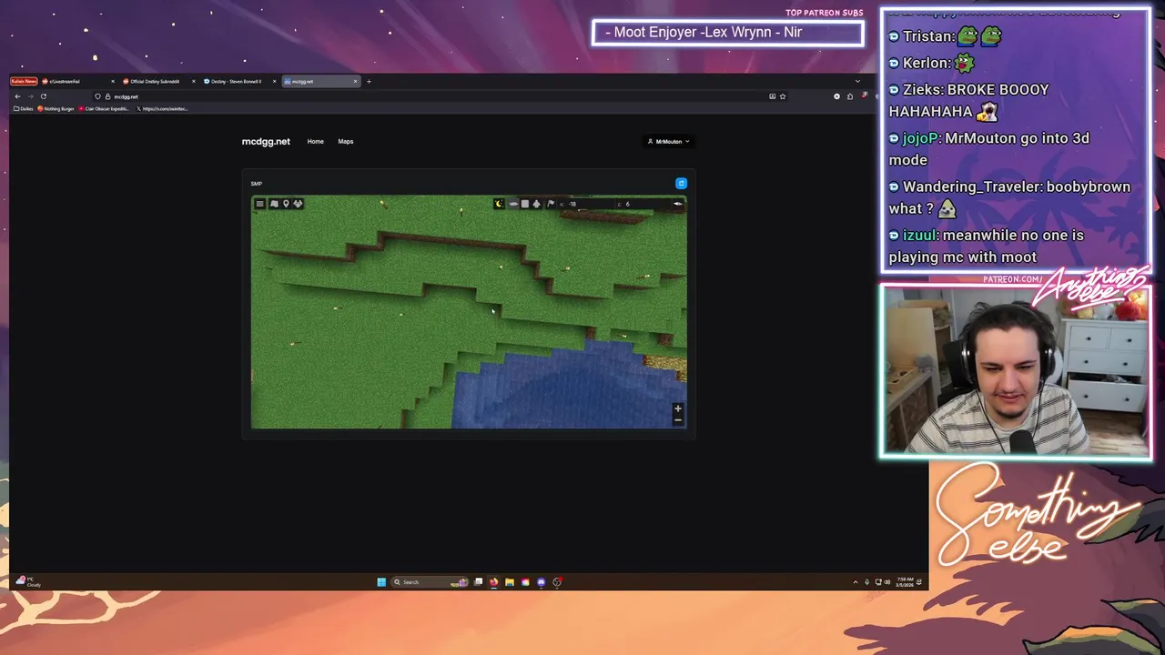
Task: Close the mcdgg.net browser tab
Action: coord(355,81)
